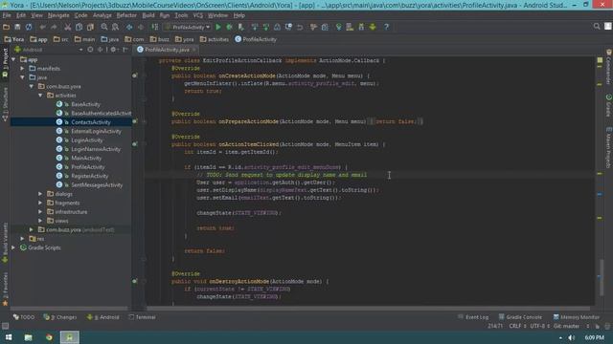
Task: Collapse the java folder
Action: [x=22, y=77]
